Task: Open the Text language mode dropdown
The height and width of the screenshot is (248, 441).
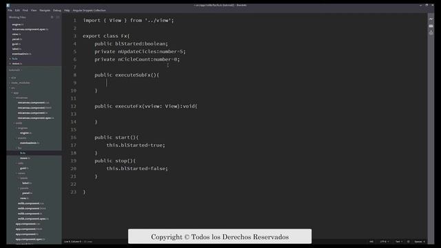Action: pos(399,242)
